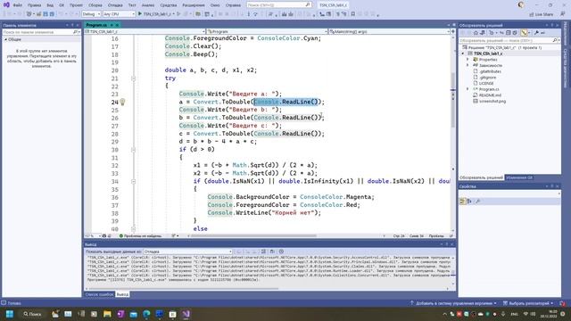Click Collapse All icon in Solution Explorer
The height and width of the screenshot is (321, 571).
pos(508,33)
